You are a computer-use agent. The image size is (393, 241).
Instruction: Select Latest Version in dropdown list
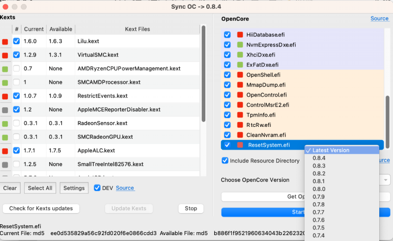coord(334,150)
